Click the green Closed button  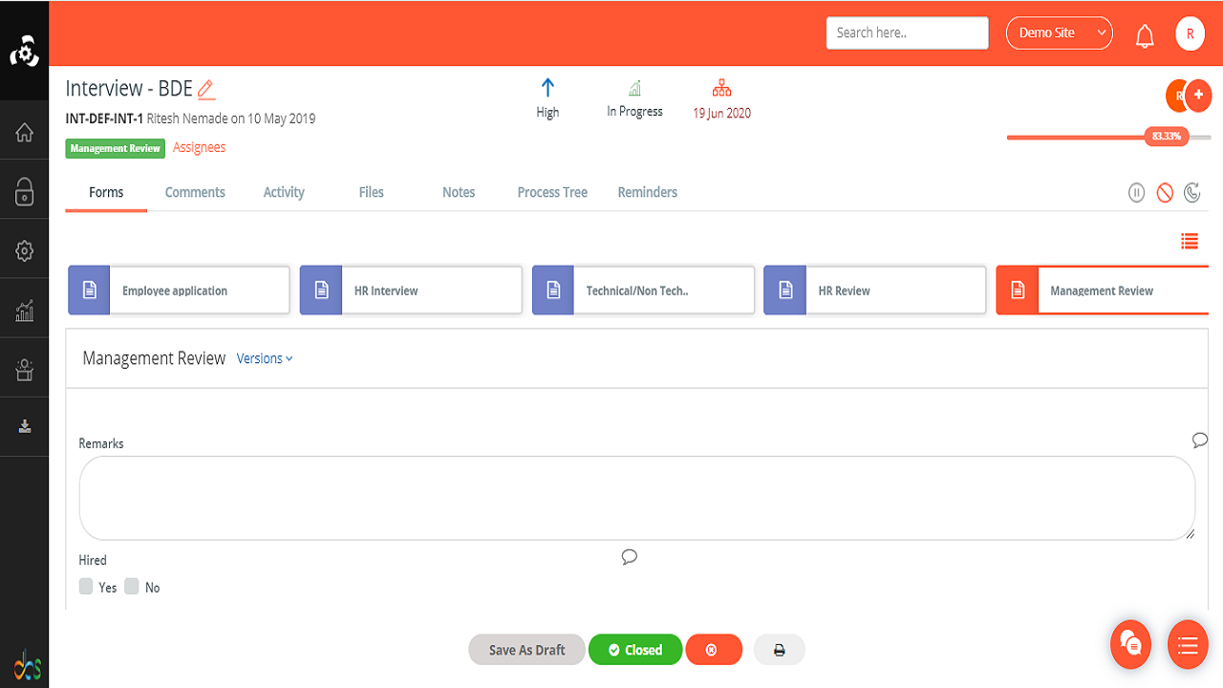click(x=635, y=650)
